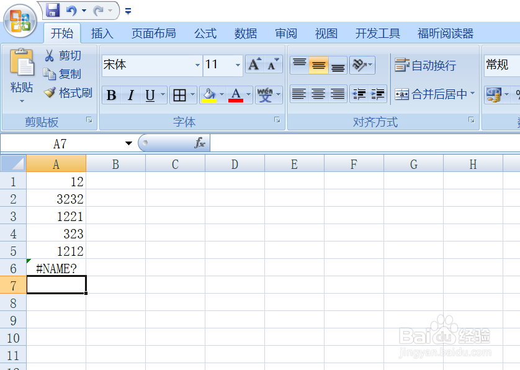Image resolution: width=520 pixels, height=370 pixels.
Task: Switch to the 数据 ribbon tab
Action: [x=245, y=34]
